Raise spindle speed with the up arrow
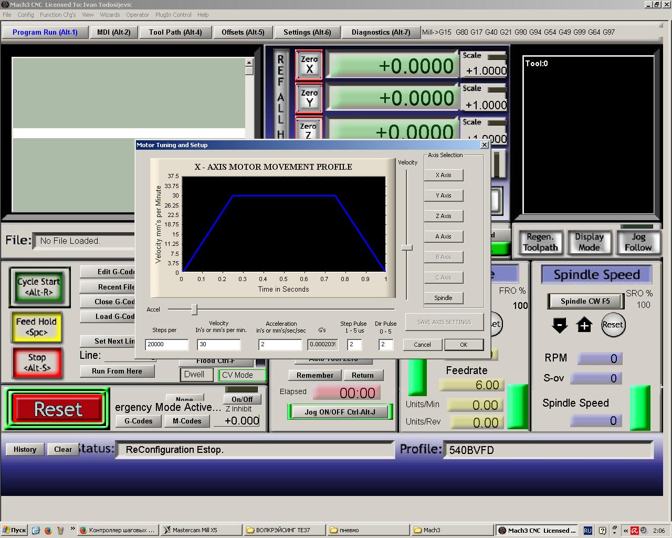The width and height of the screenshot is (672, 538). click(x=584, y=325)
